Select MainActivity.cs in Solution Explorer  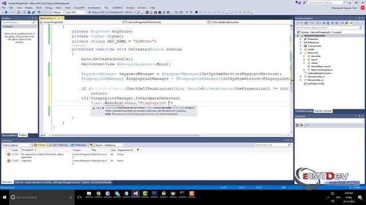point(315,80)
